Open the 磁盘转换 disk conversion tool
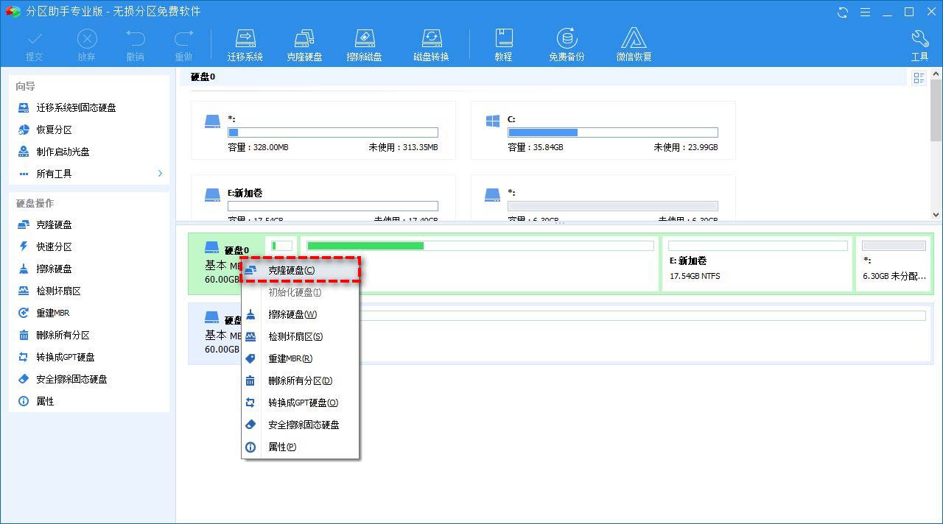This screenshot has width=943, height=524. pos(430,43)
